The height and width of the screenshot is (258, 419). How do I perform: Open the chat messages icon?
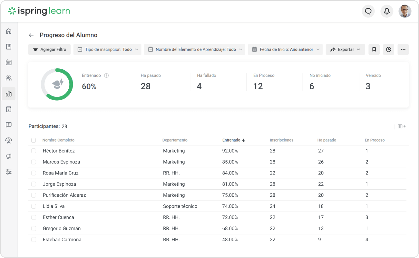click(x=368, y=11)
